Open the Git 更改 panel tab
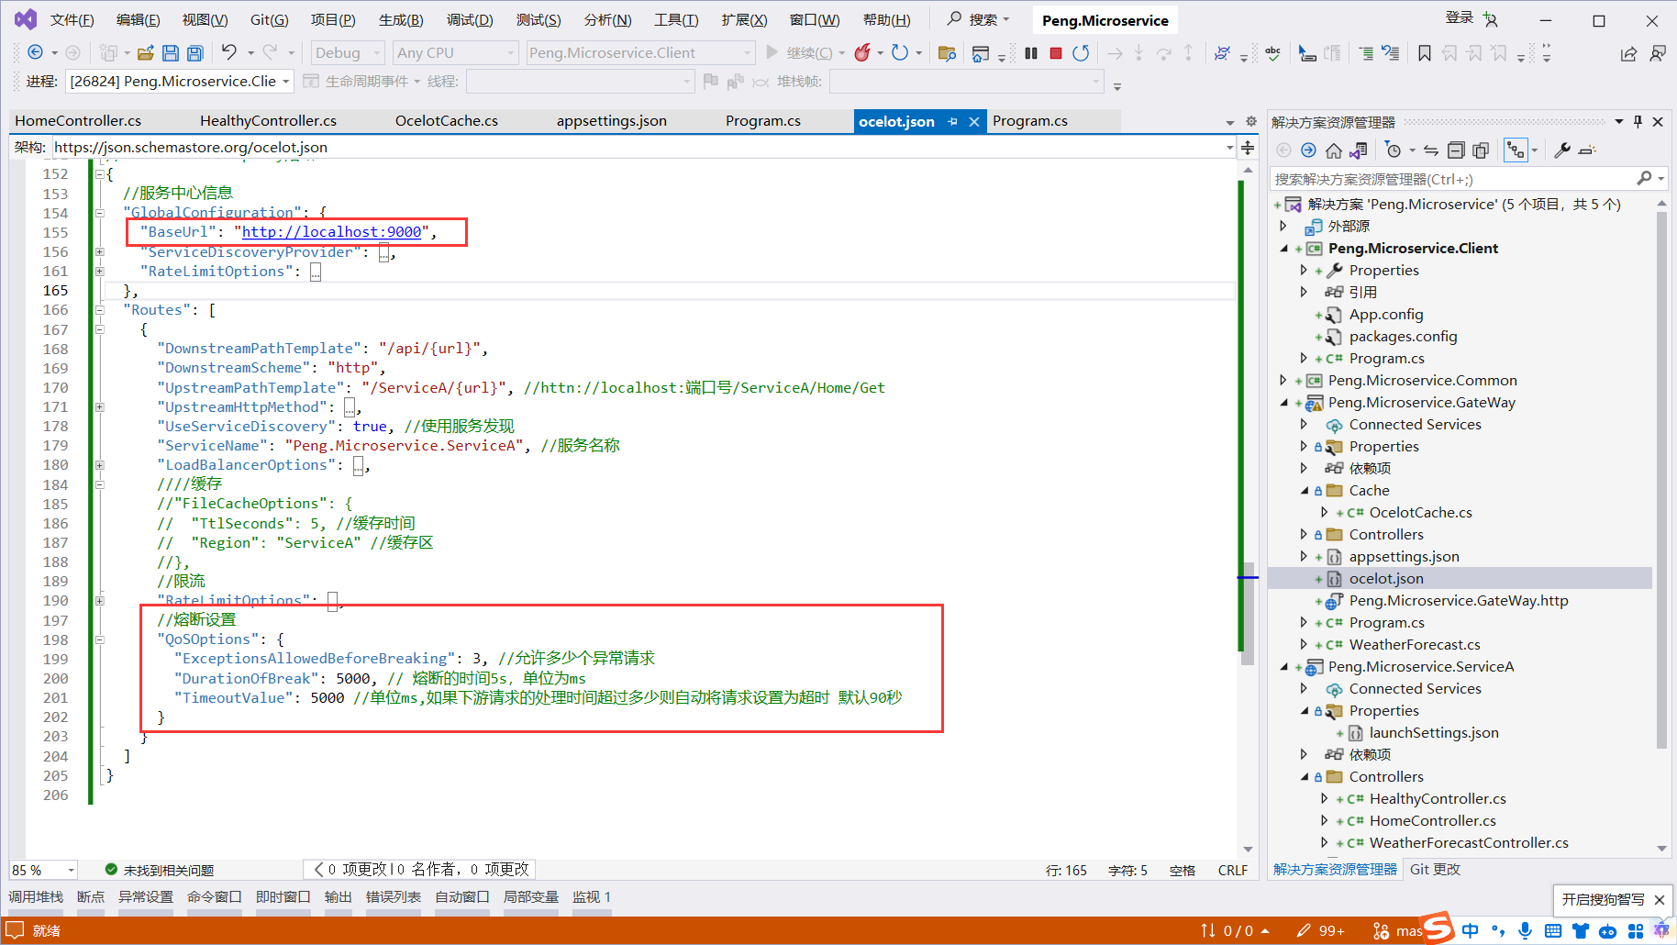Image resolution: width=1677 pixels, height=945 pixels. pos(1435,870)
